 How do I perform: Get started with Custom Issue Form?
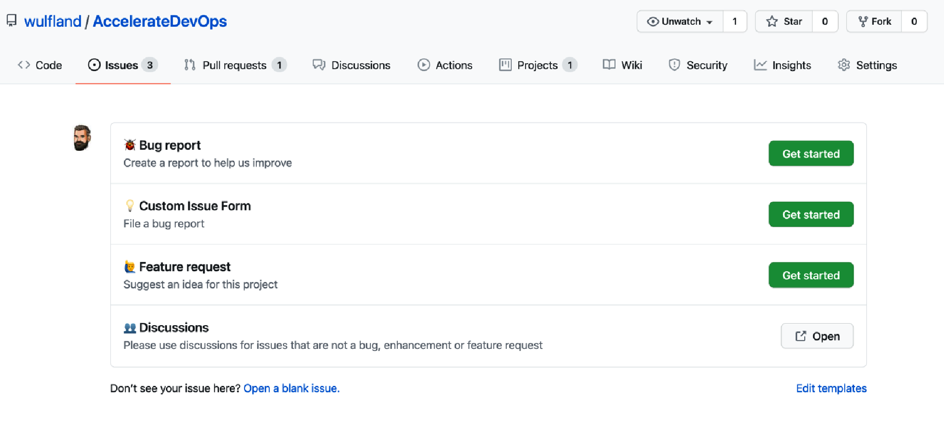pos(811,214)
